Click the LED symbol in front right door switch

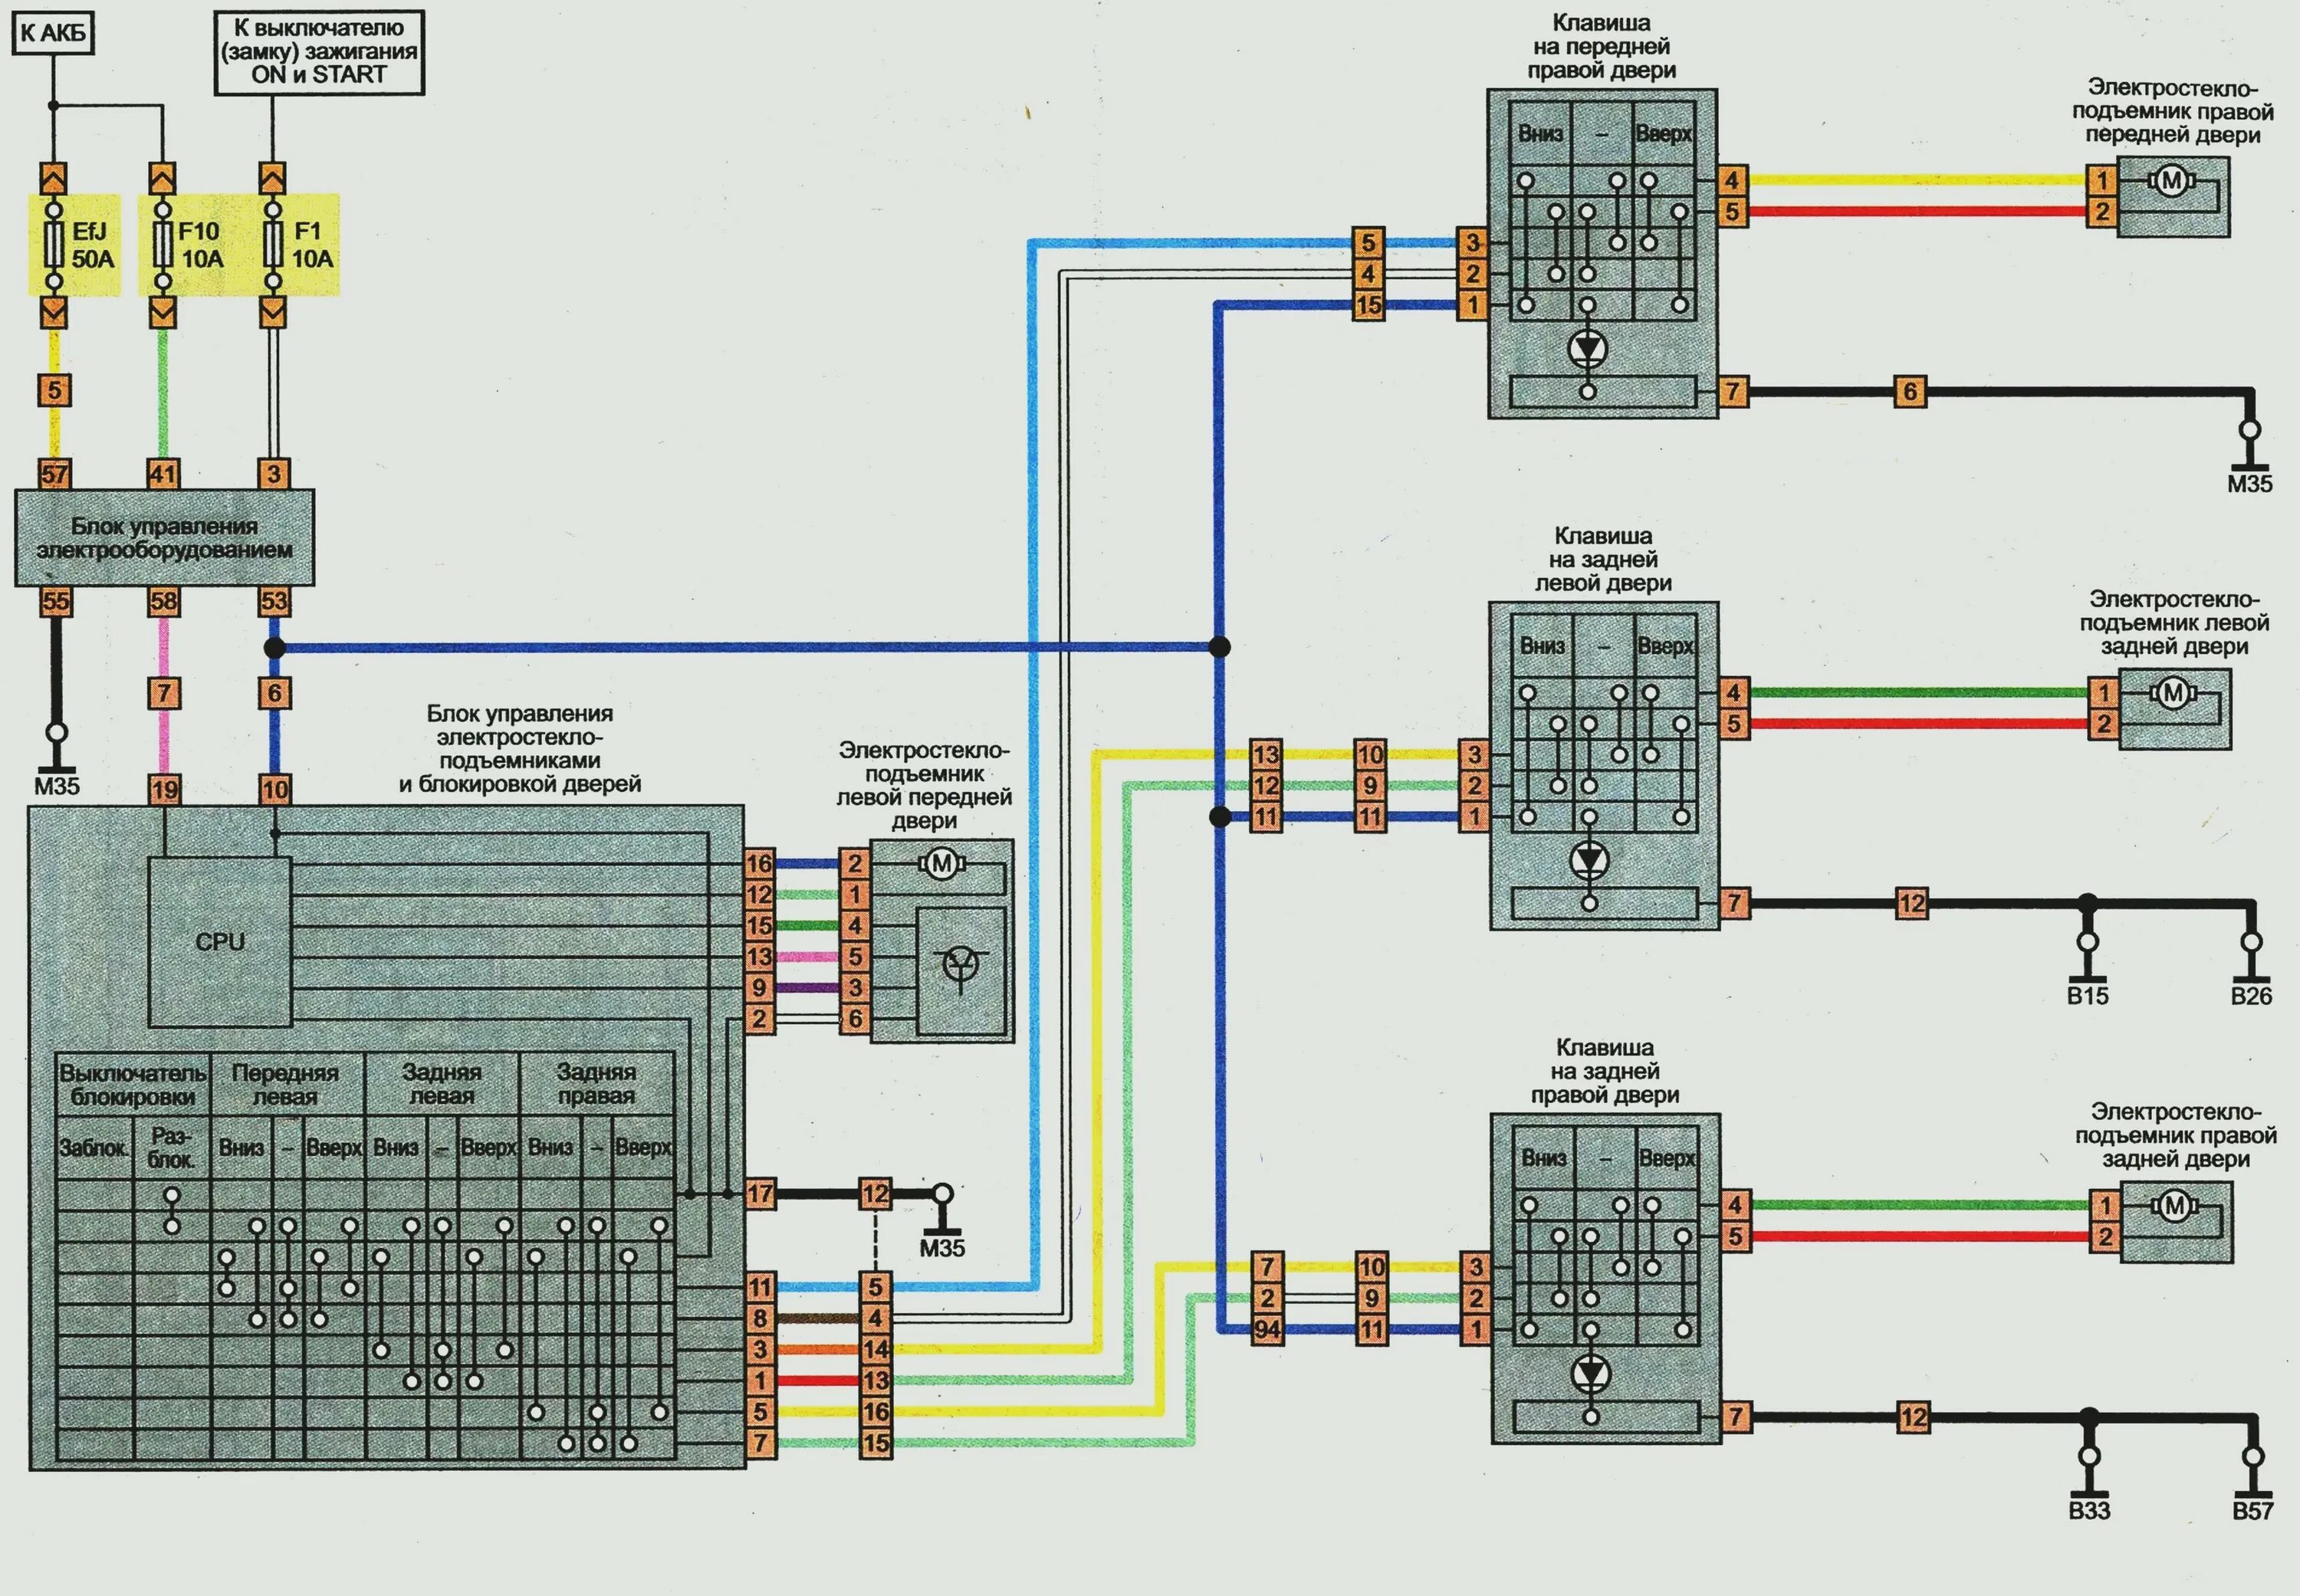coord(1588,348)
